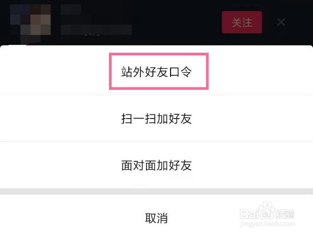313x235 pixels.
Task: Select the face-to-face add friend row
Action: pos(156,165)
